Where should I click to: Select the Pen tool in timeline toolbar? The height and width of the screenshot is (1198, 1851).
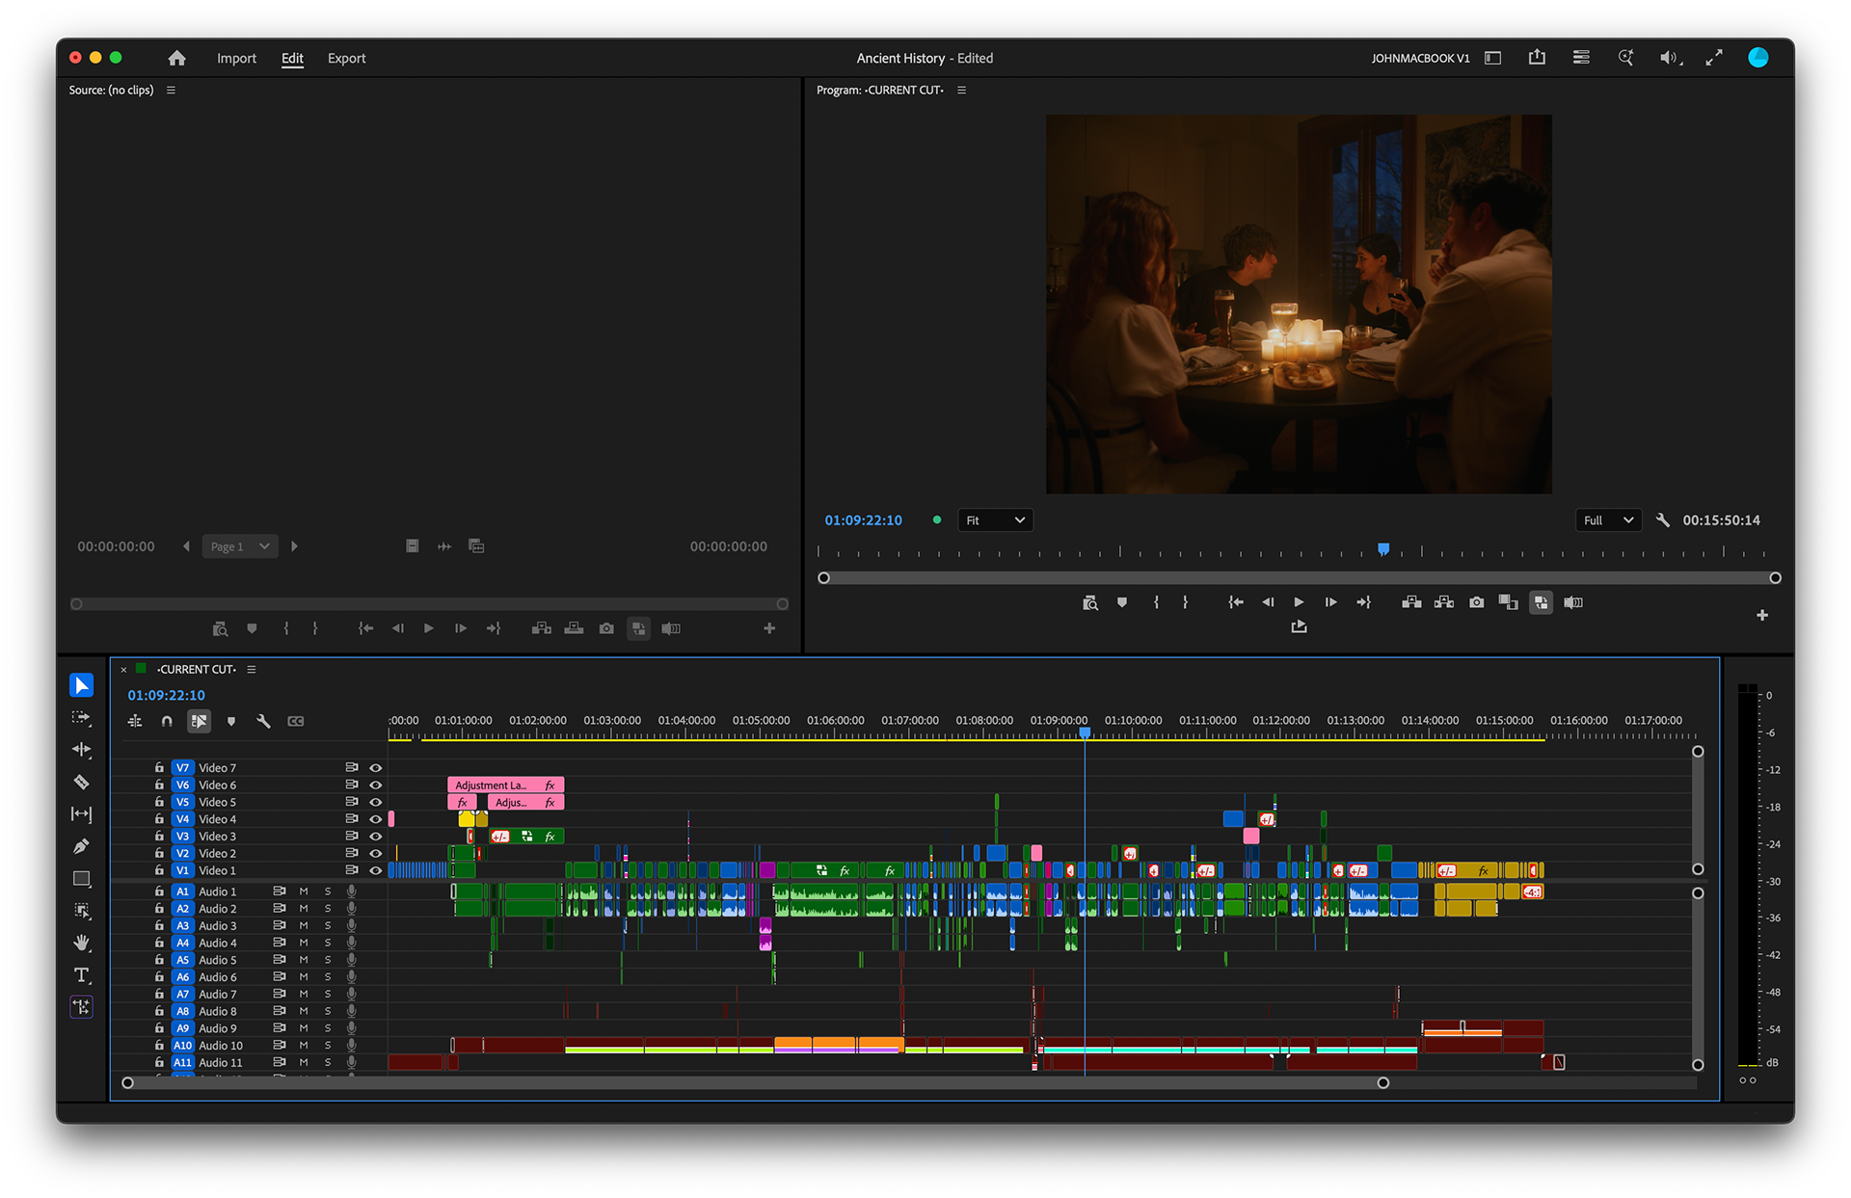pyautogui.click(x=82, y=846)
